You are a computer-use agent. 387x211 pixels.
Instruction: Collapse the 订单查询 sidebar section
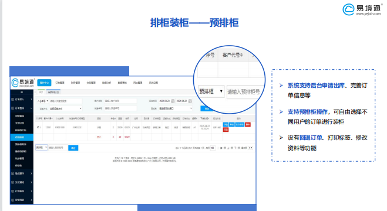31,108
